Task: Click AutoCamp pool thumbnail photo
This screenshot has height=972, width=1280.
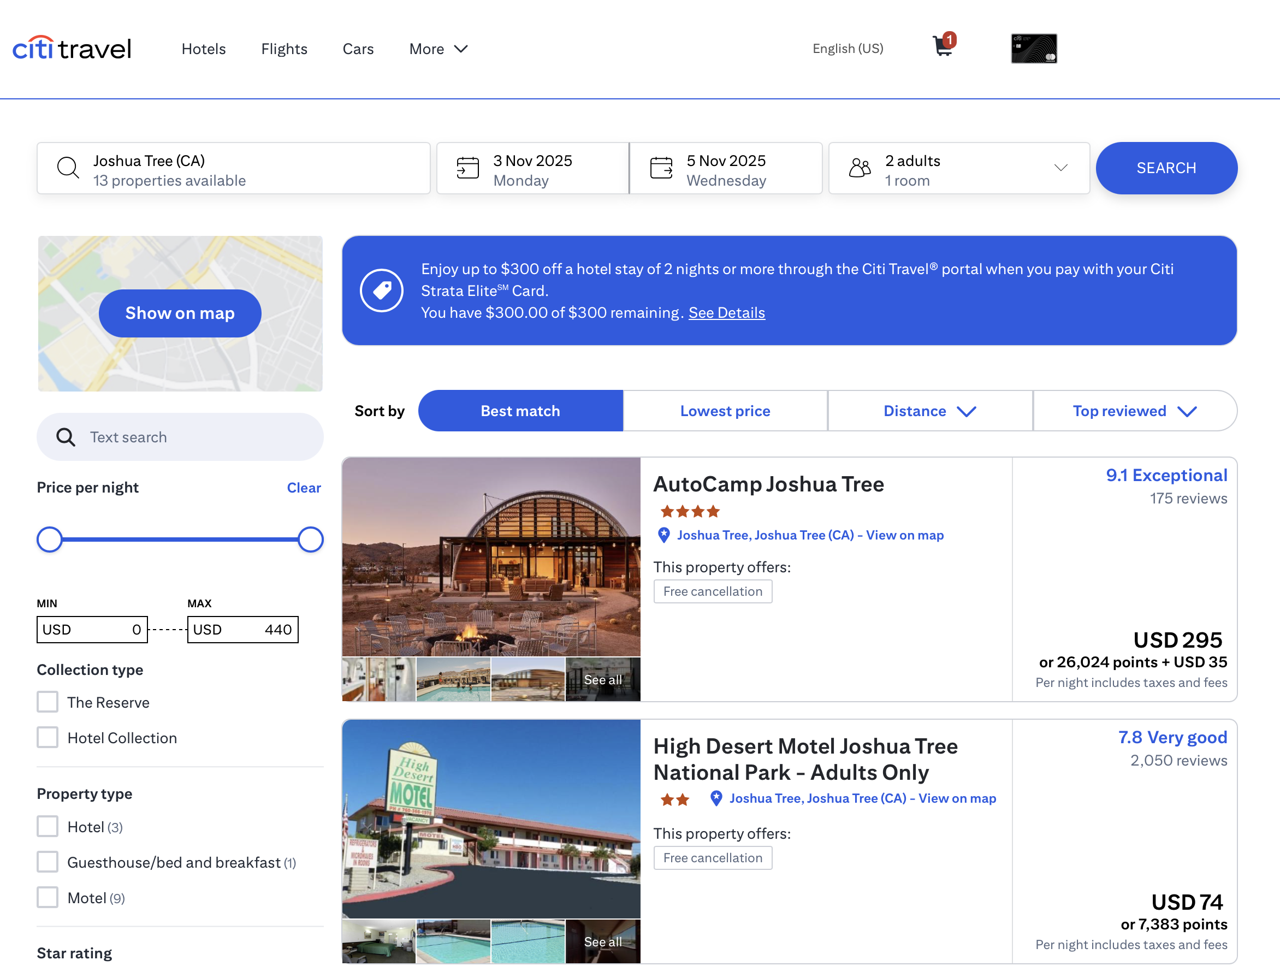Action: point(453,680)
